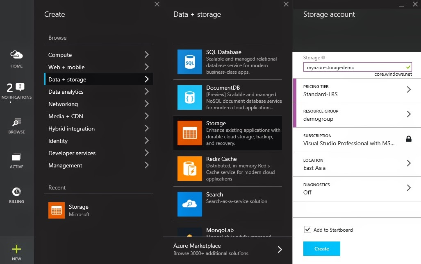Click the HOME cloud icon in sidebar
Viewport: 421px width, 264px height.
click(16, 55)
